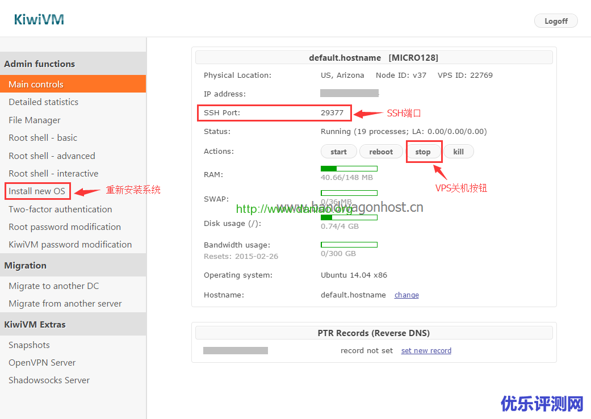Click the KiwiVM Extras section header

pos(73,324)
